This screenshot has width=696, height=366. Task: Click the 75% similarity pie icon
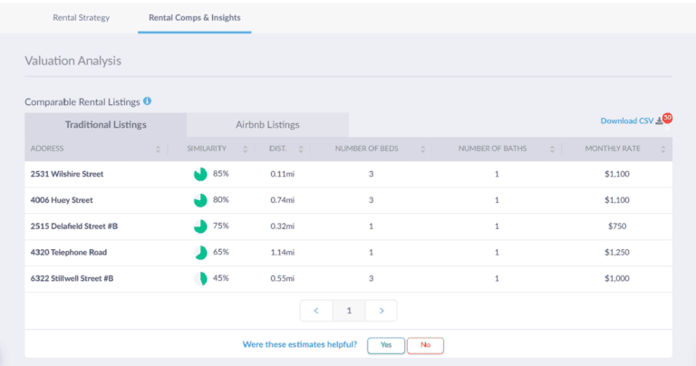[200, 226]
